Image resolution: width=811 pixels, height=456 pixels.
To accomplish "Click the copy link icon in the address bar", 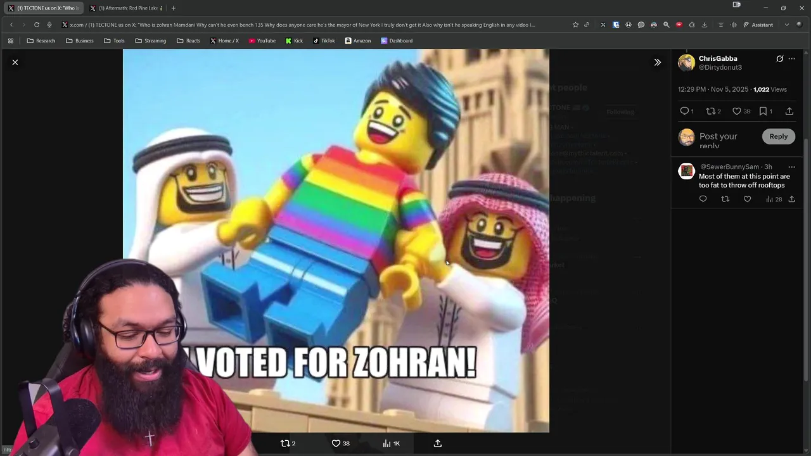I will (587, 25).
